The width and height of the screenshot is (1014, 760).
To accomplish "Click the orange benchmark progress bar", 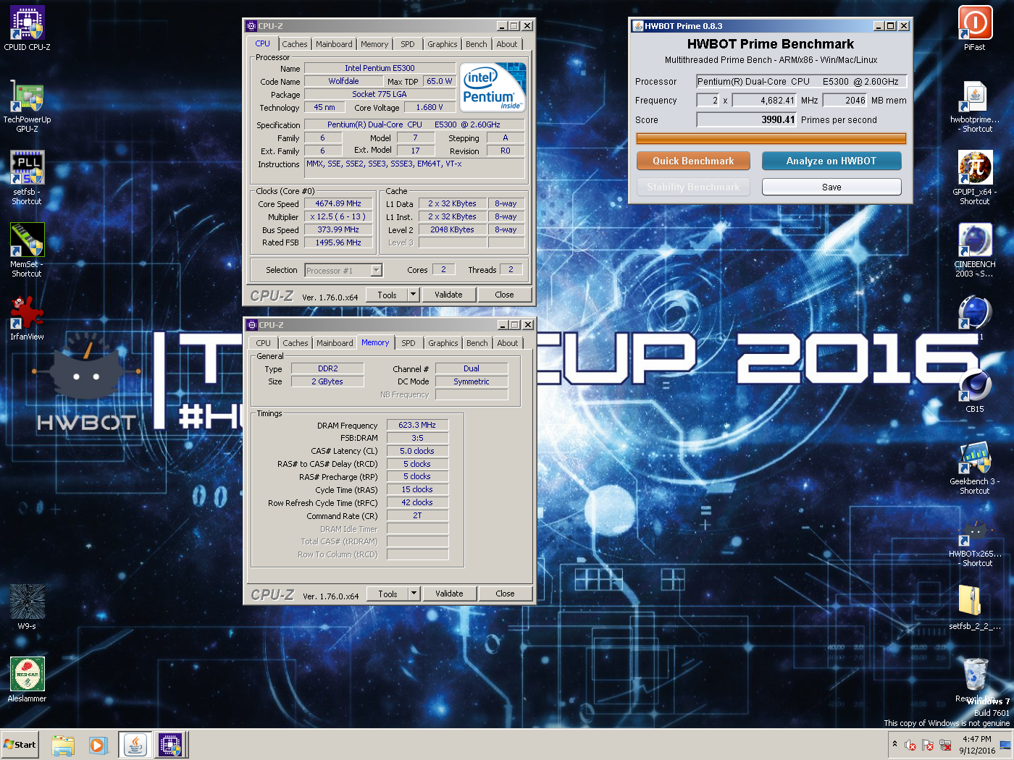I will [771, 138].
